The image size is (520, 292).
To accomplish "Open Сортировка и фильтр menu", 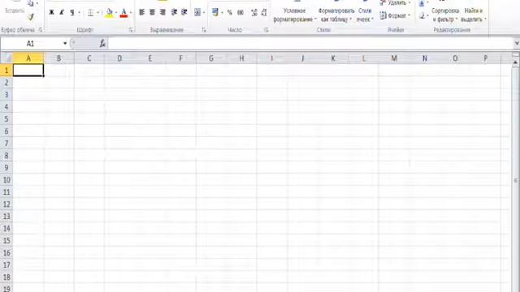I will 445,15.
